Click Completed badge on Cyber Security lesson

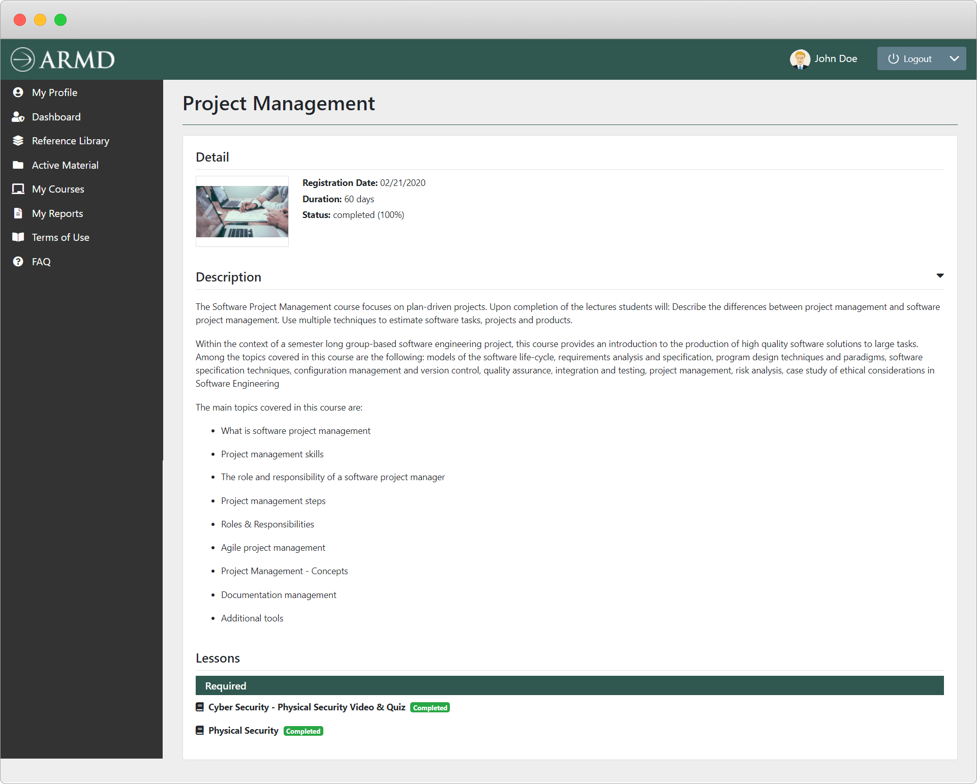pyautogui.click(x=430, y=708)
